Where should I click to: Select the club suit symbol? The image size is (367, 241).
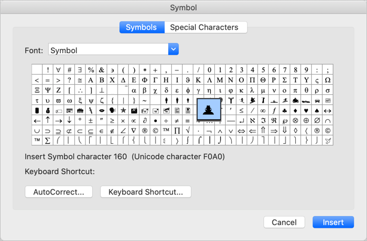[x=284, y=110]
